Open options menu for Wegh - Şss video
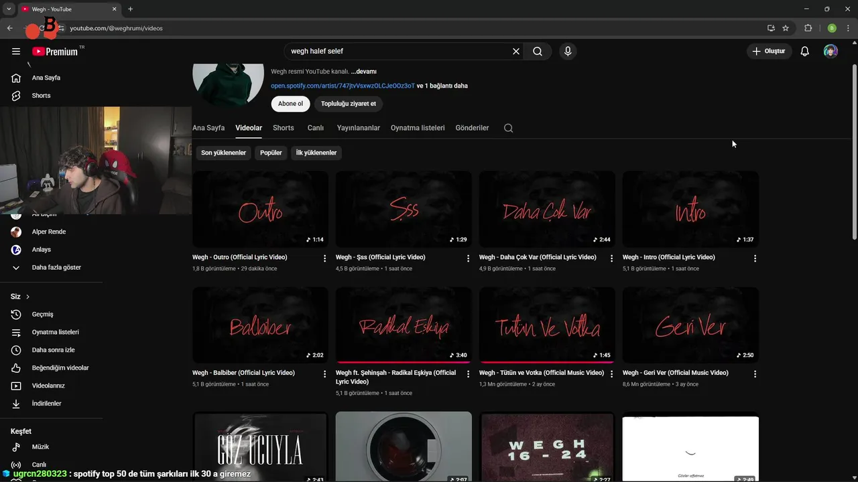858x482 pixels. click(469, 258)
